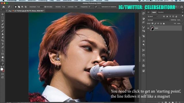Change screen mode icon at toolbar bottom
Image resolution: width=184 pixels, height=103 pixels.
click(3, 77)
